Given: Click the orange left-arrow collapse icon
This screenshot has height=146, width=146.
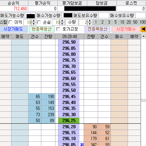Looking at the screenshot, I should (x=143, y=29).
